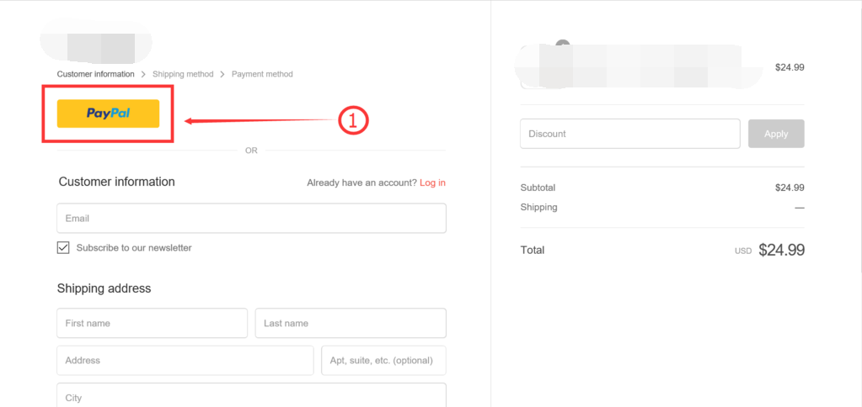Screen dimensions: 862x407
Task: Click chevron after Customer information breadcrumb
Action: [143, 75]
